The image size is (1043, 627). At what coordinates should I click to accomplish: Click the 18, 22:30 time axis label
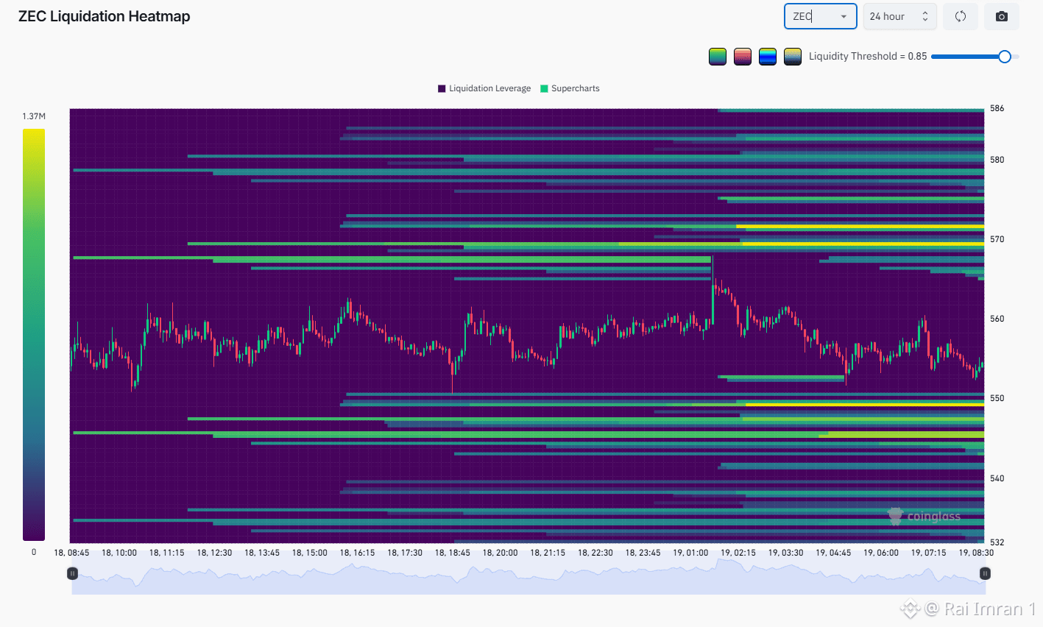click(x=595, y=553)
